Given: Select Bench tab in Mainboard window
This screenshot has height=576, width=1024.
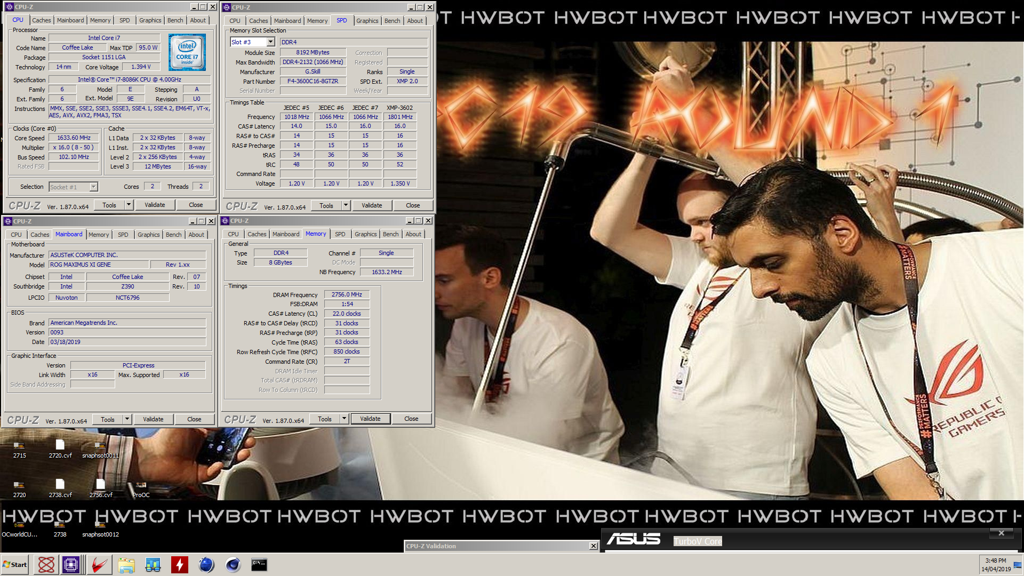Looking at the screenshot, I should [173, 235].
